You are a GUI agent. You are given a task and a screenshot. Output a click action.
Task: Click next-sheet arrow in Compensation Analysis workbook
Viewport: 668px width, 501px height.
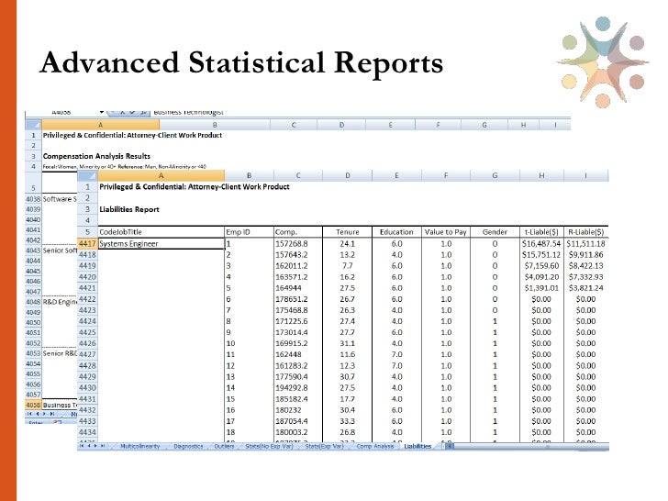(x=44, y=414)
